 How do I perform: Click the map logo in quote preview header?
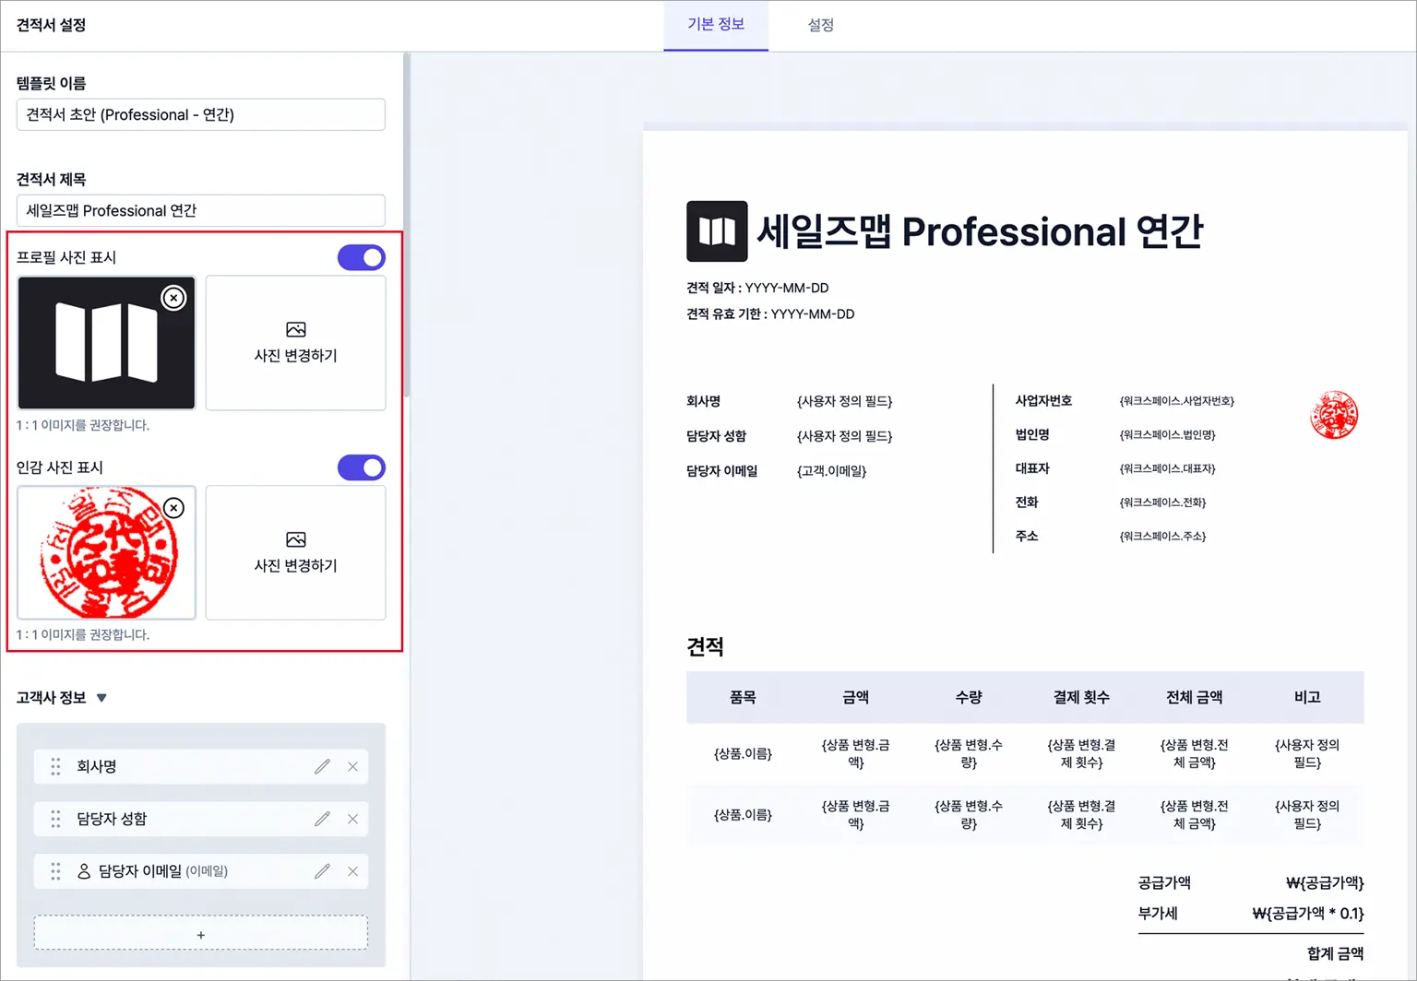pyautogui.click(x=717, y=231)
